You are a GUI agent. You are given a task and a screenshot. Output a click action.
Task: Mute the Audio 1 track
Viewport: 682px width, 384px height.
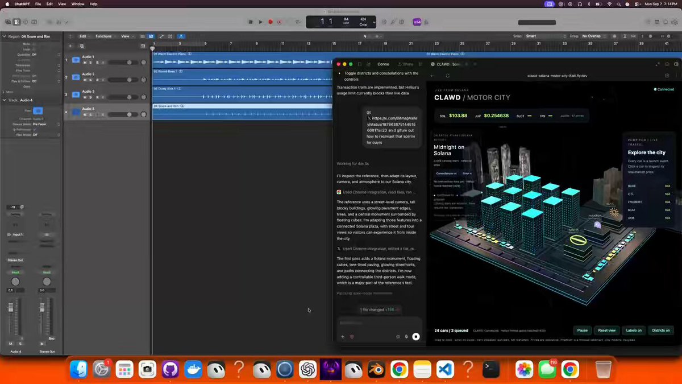coord(85,63)
